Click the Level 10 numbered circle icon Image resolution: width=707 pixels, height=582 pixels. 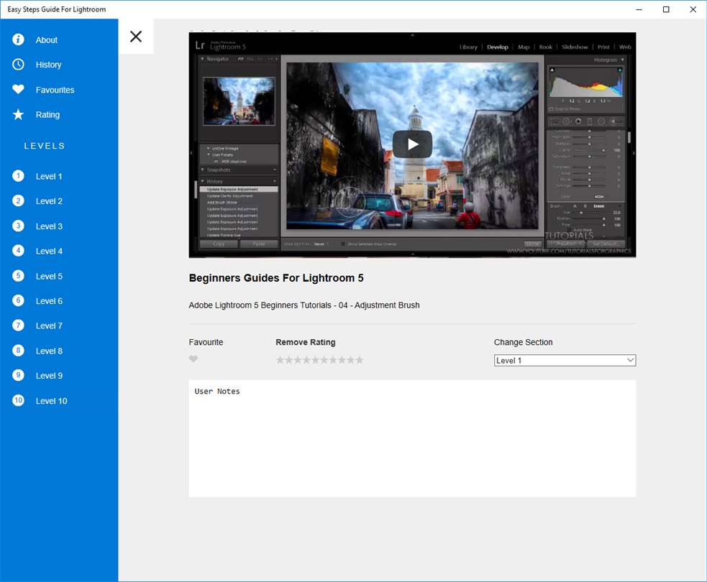pyautogui.click(x=19, y=401)
